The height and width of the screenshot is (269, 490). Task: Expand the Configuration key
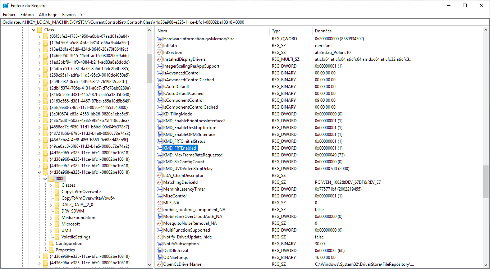click(x=45, y=243)
